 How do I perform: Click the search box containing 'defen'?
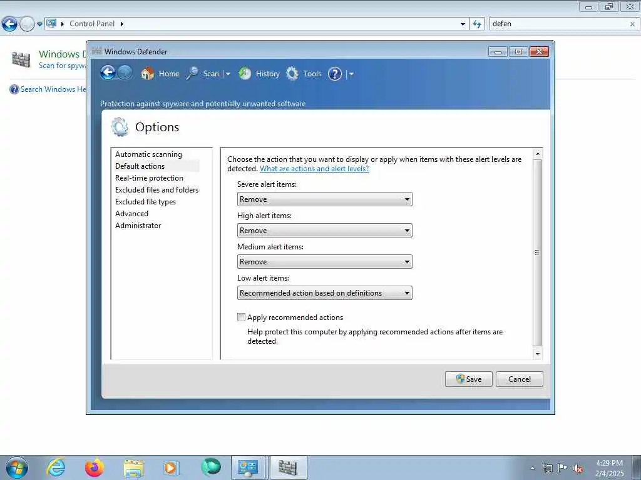pos(558,24)
